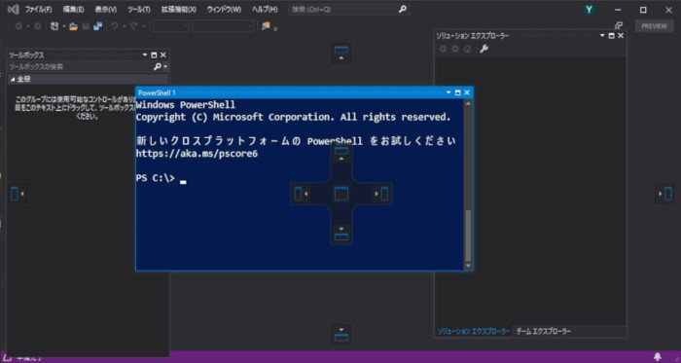Click the Y account avatar

[589, 10]
